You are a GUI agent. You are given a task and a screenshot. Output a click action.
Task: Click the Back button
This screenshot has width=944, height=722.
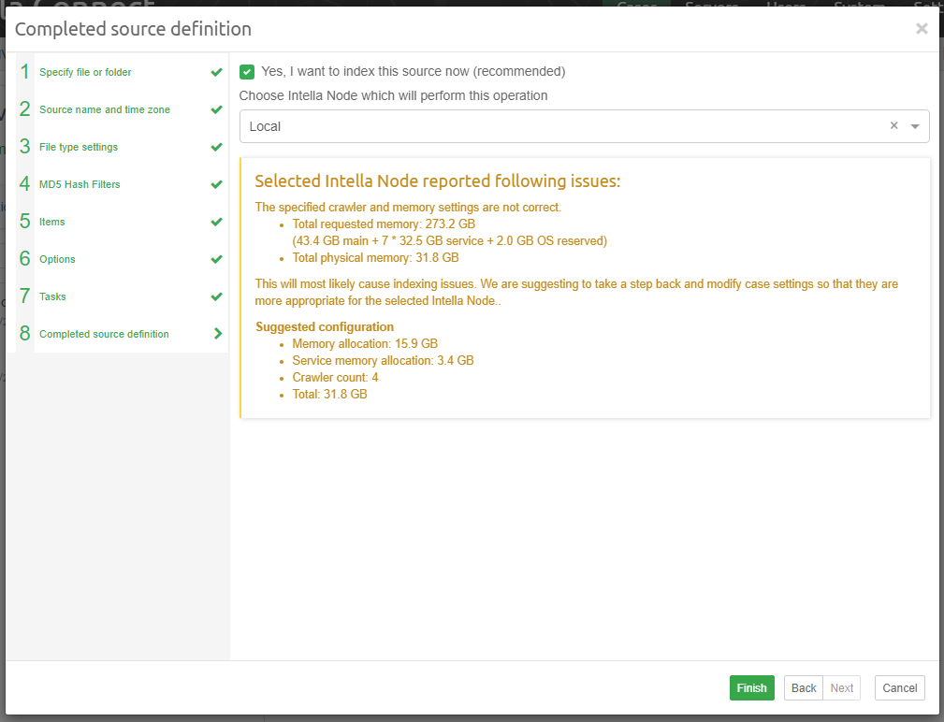[x=803, y=687]
